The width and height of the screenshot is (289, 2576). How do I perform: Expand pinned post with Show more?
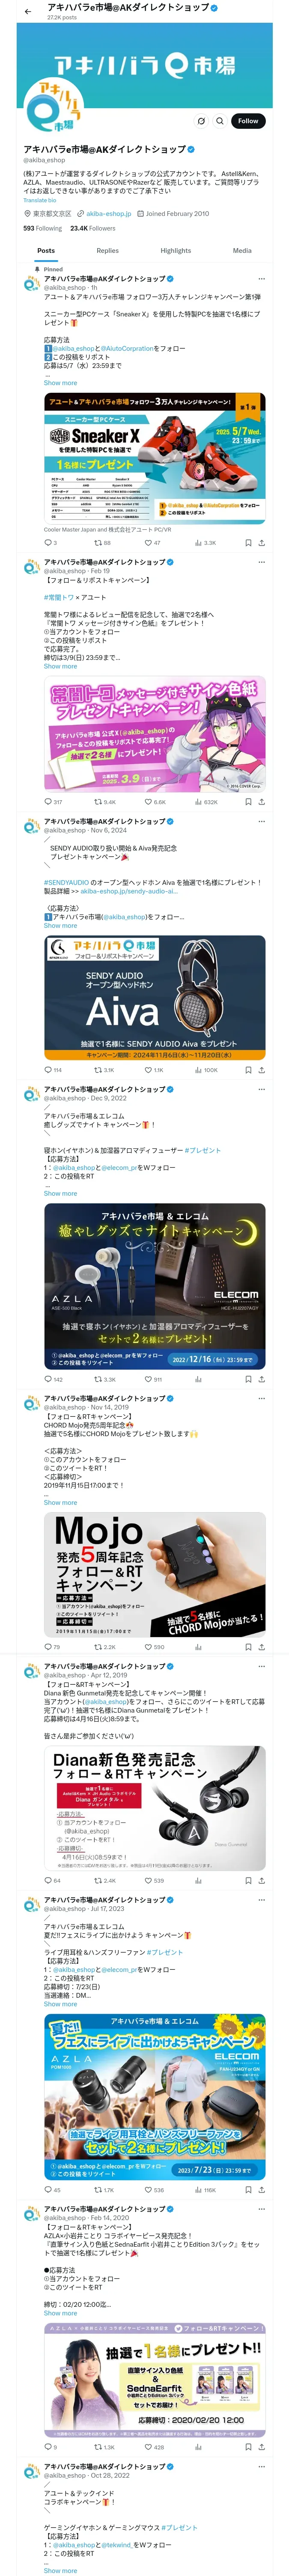tap(60, 383)
